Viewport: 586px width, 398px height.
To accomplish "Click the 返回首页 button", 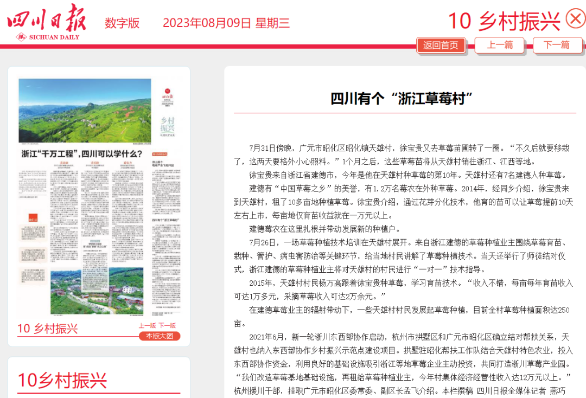I will click(x=441, y=45).
